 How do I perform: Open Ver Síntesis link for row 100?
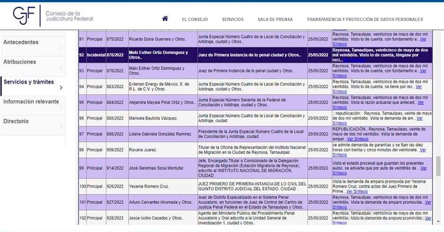[x=357, y=191]
